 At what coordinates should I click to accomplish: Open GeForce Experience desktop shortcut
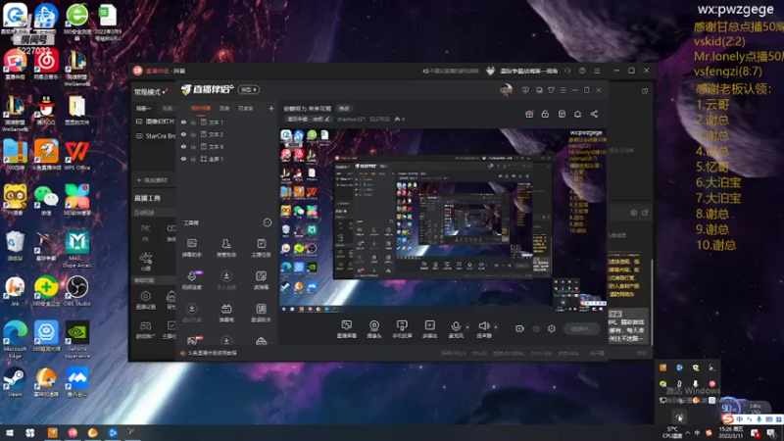click(x=76, y=339)
